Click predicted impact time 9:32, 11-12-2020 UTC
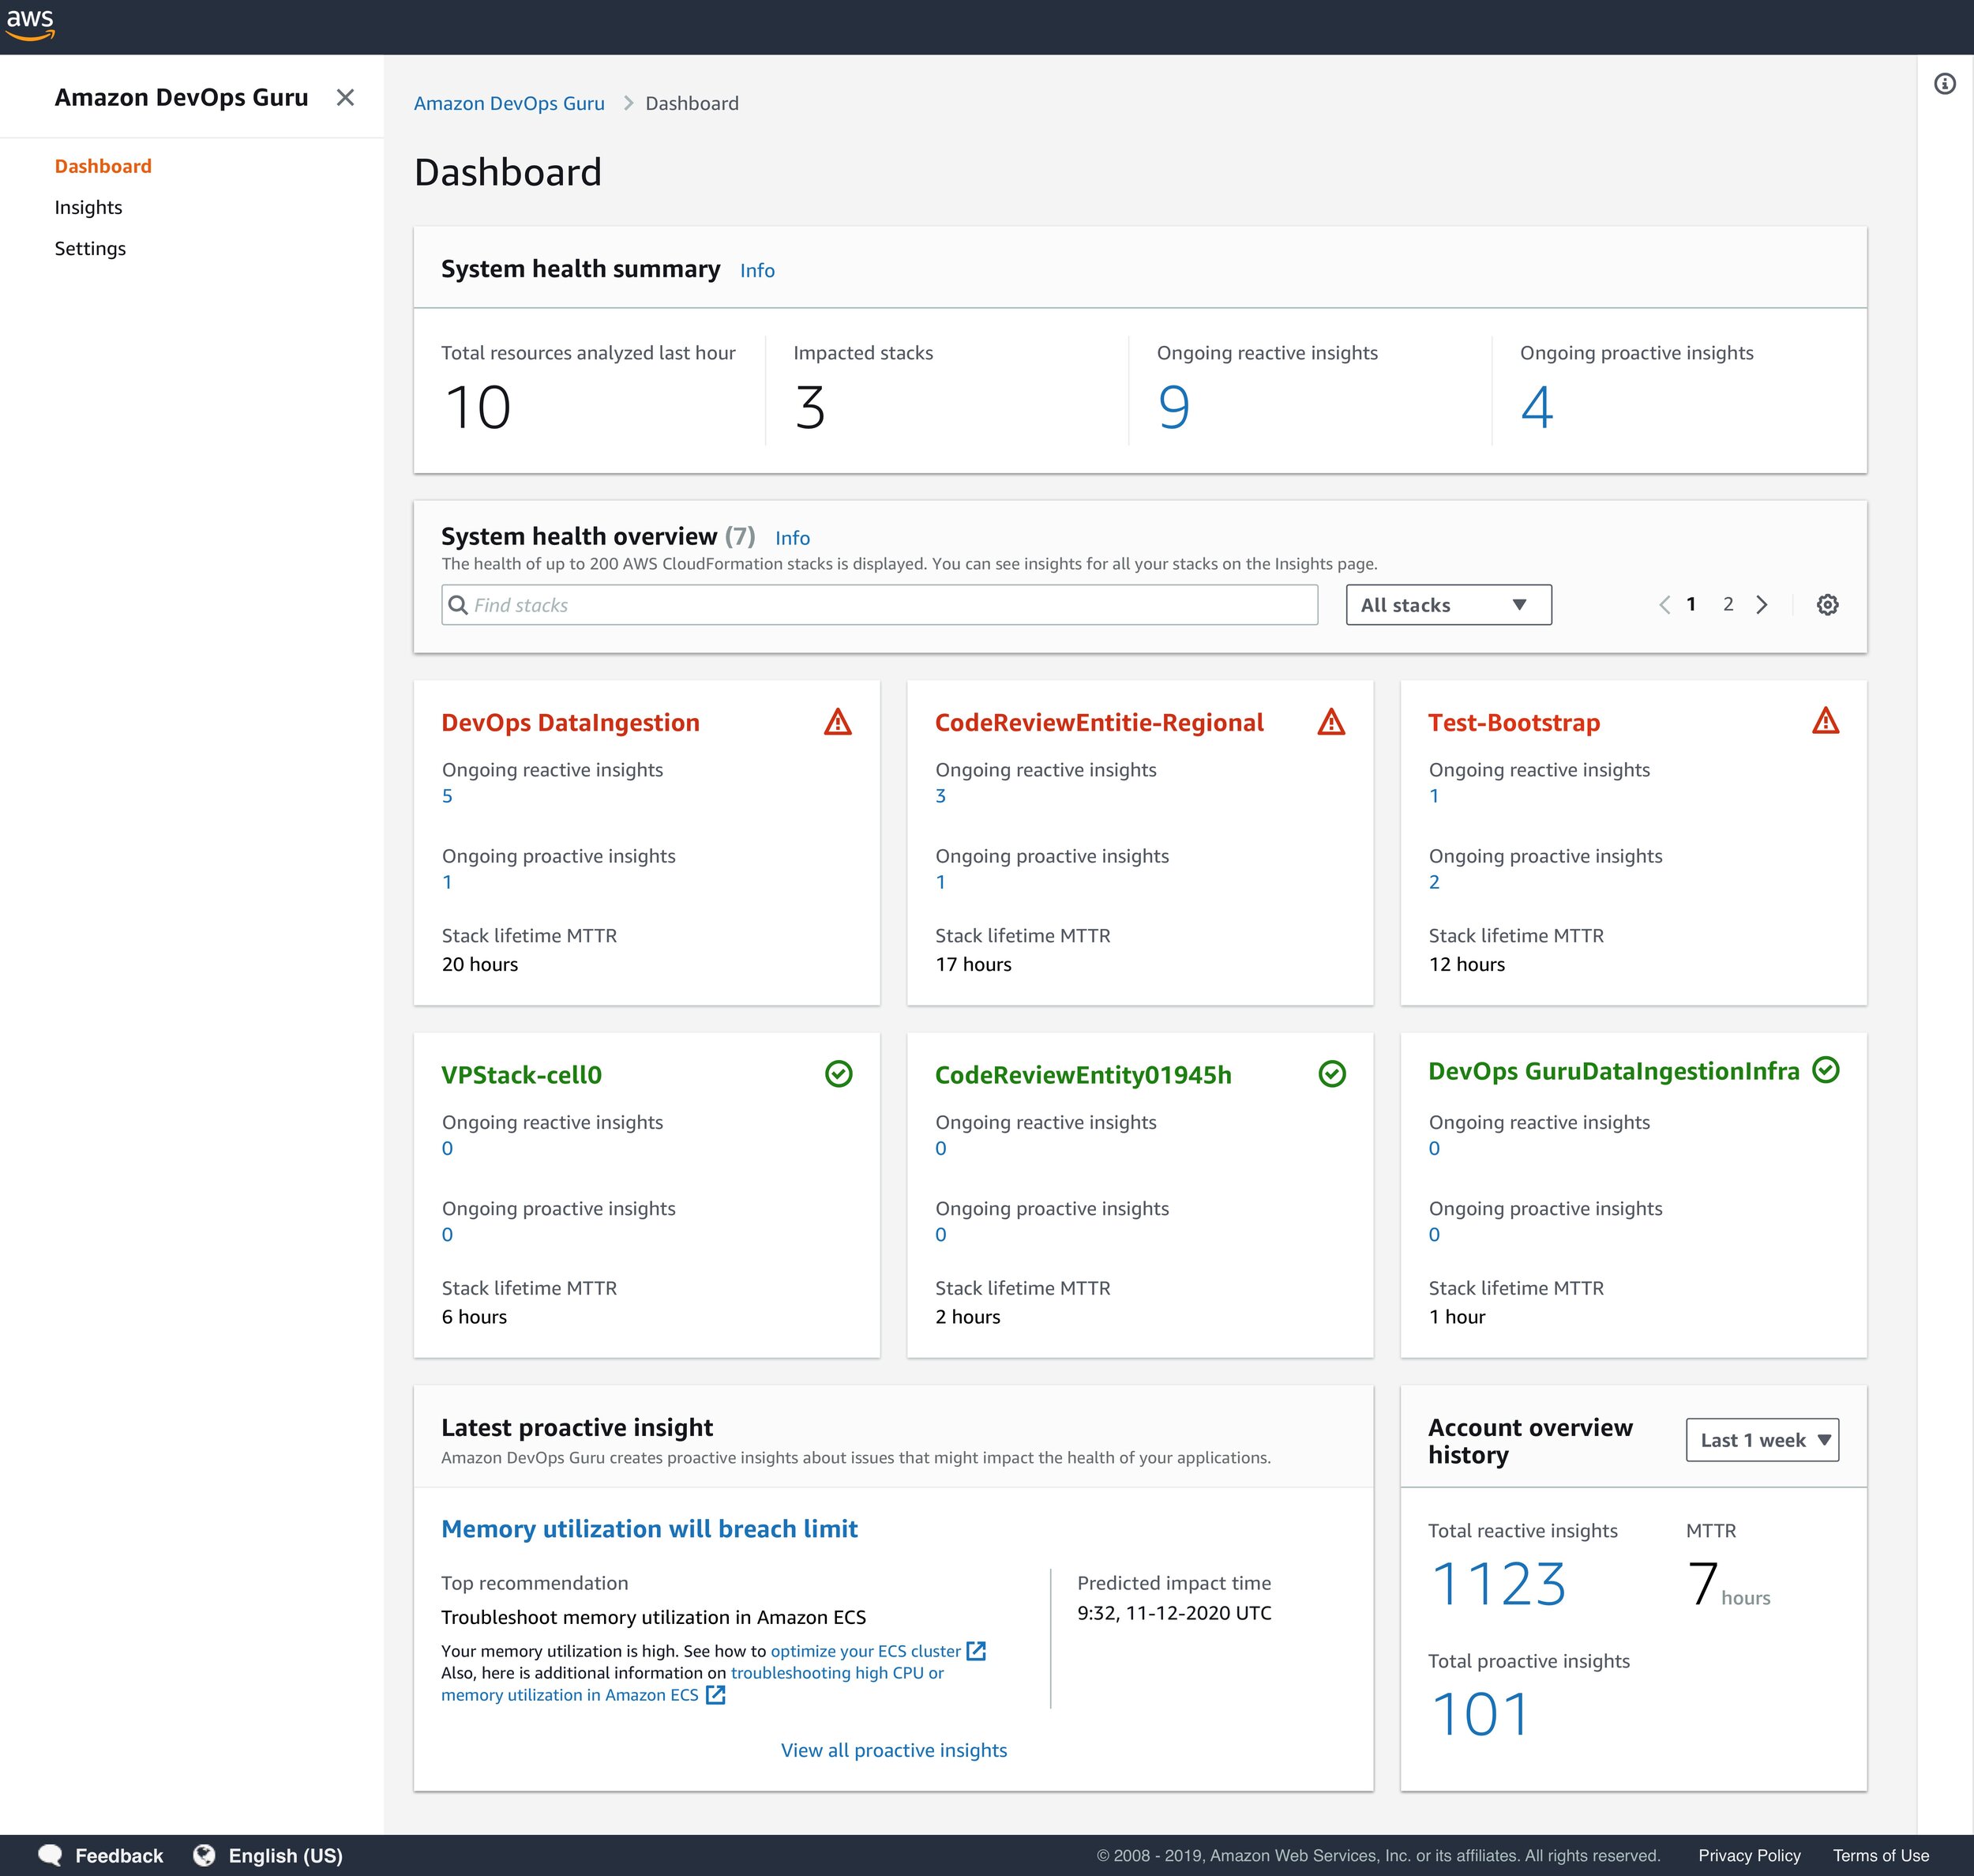 (1174, 1613)
